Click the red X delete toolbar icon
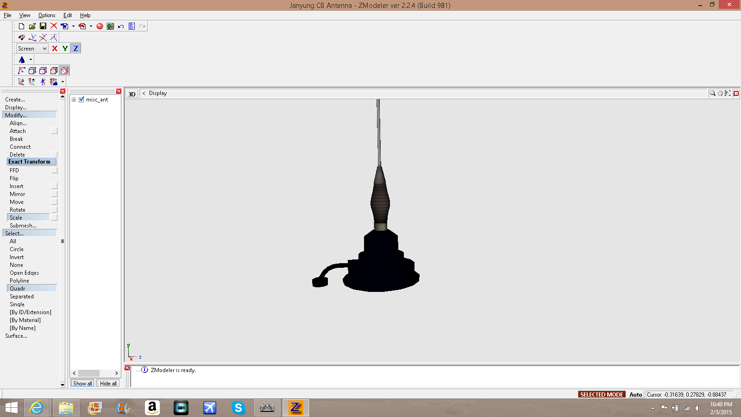The width and height of the screenshot is (741, 417). [x=54, y=26]
